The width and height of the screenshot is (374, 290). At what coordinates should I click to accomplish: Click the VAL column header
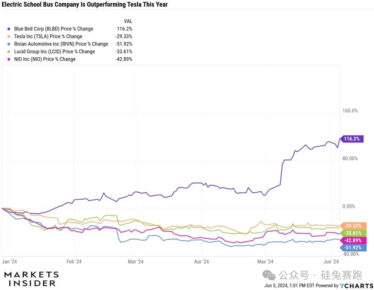128,21
